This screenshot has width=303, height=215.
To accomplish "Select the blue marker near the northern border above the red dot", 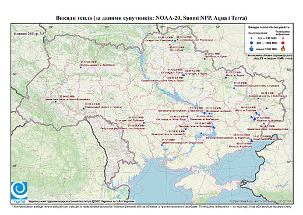I will click(x=175, y=41).
